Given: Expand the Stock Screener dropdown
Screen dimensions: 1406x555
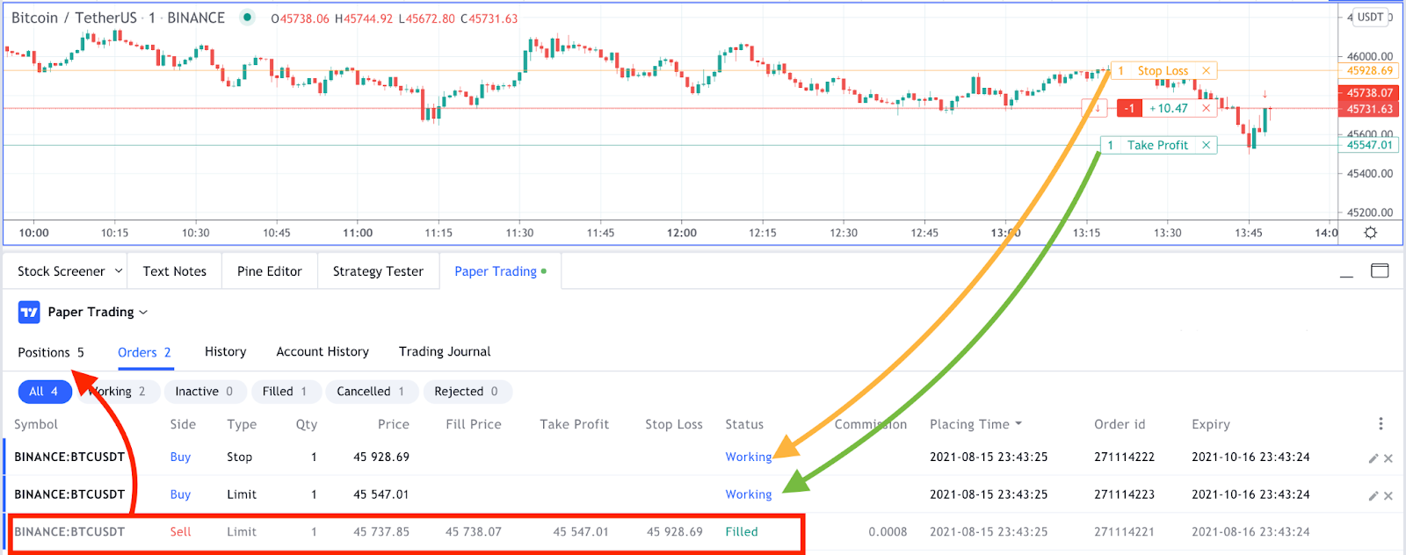Looking at the screenshot, I should tap(119, 271).
